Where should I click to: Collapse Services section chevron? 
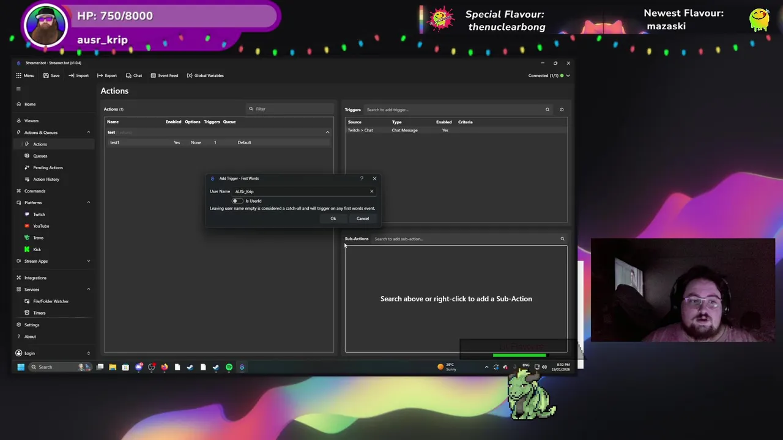click(88, 289)
